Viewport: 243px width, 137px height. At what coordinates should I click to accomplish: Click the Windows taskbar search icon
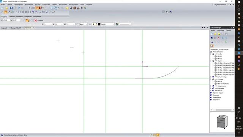[239, 6]
